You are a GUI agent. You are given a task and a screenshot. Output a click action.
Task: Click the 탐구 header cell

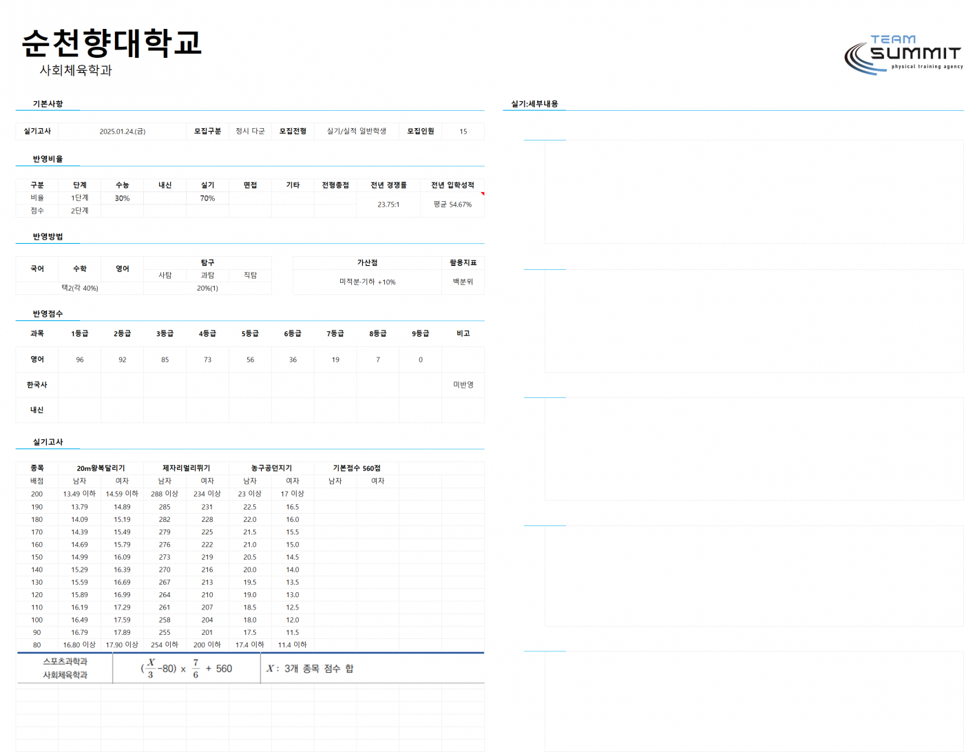click(x=207, y=263)
